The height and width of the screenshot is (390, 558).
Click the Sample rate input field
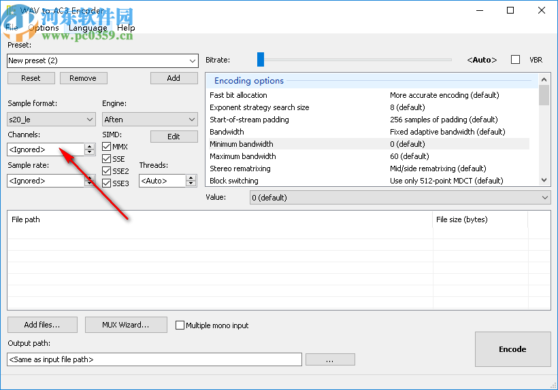click(46, 181)
